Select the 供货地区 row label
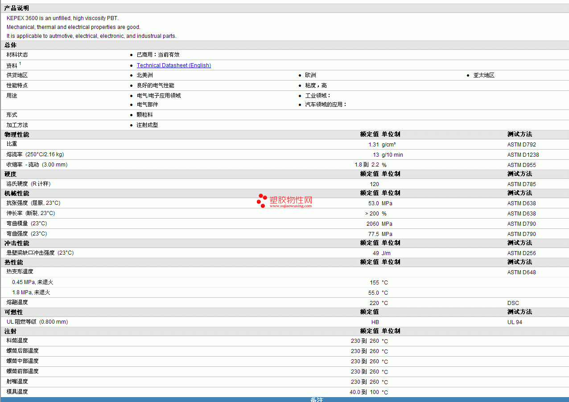This screenshot has width=569, height=402. pyautogui.click(x=17, y=75)
